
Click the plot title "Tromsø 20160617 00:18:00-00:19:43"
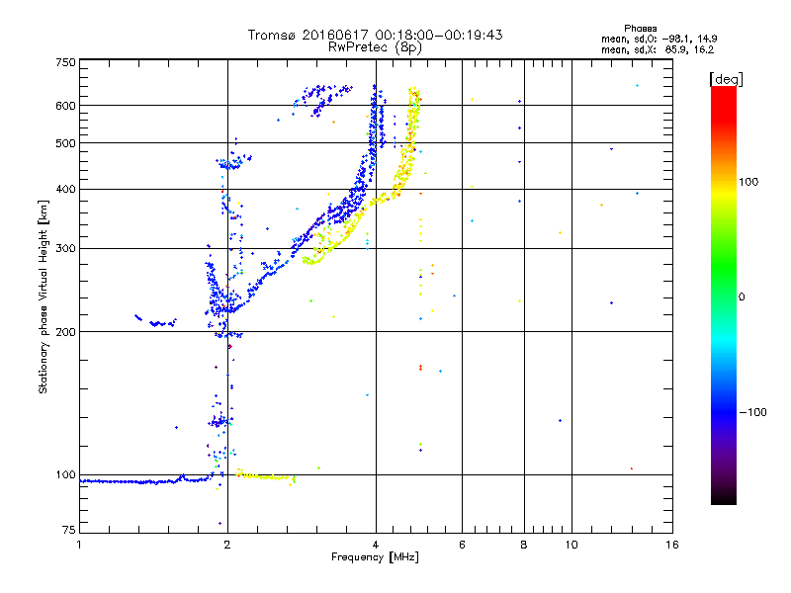(375, 35)
